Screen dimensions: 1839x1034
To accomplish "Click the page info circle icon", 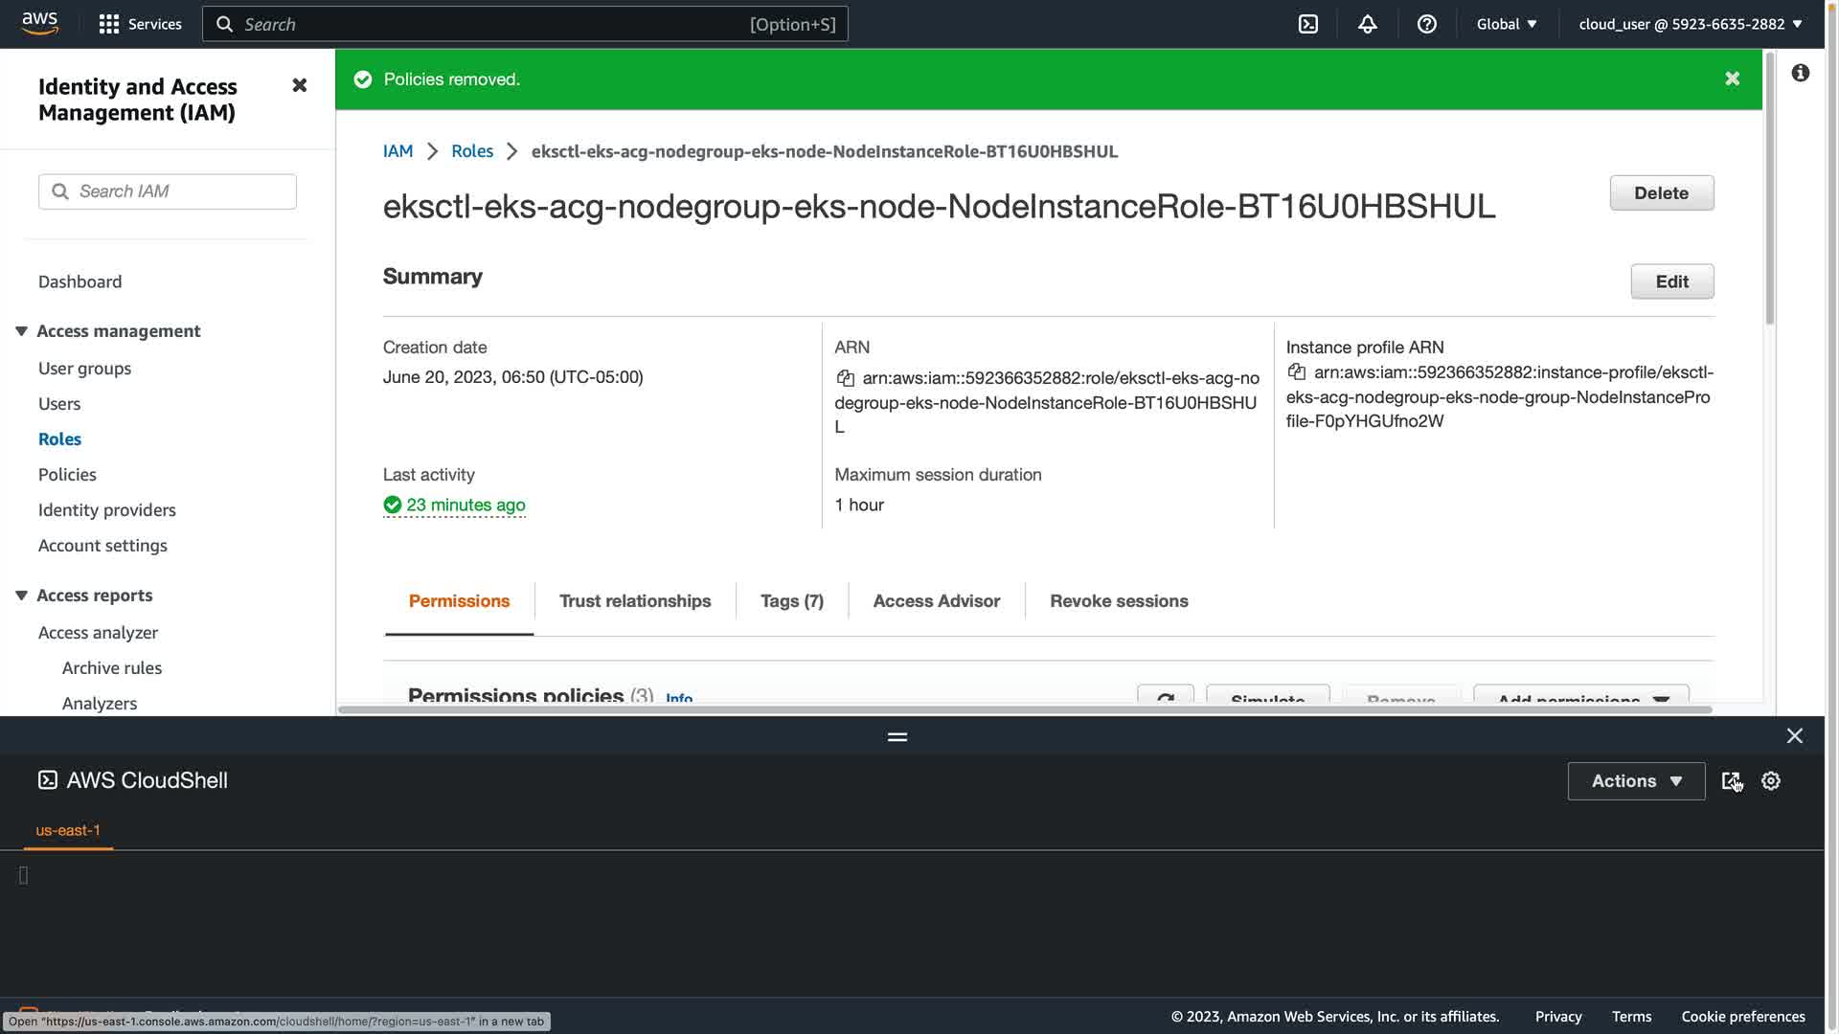I will 1801,74.
